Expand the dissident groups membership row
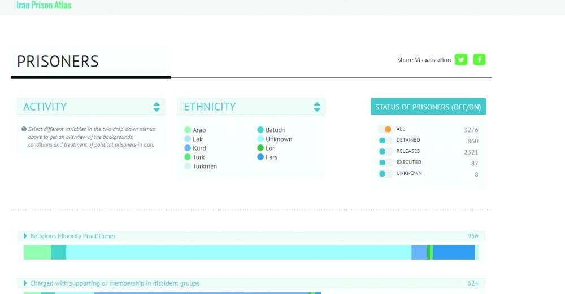 [x=25, y=283]
